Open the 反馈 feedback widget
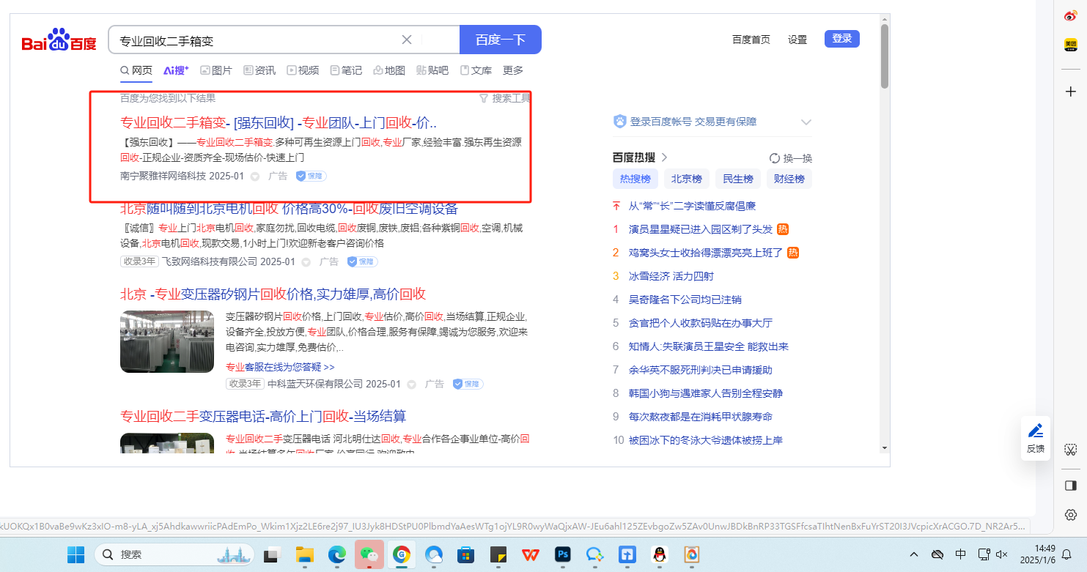 pos(1035,438)
